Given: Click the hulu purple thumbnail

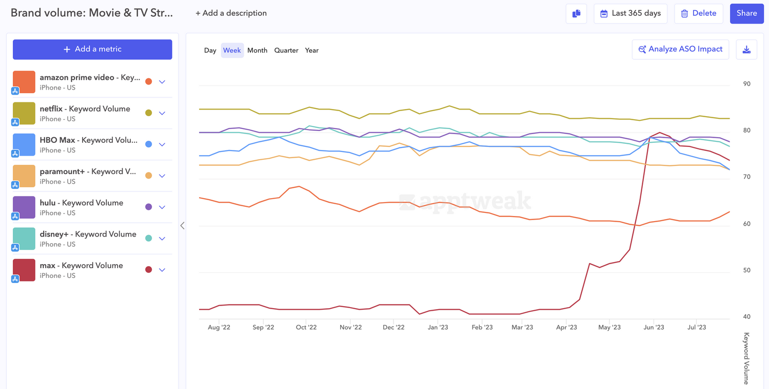Looking at the screenshot, I should (24, 207).
